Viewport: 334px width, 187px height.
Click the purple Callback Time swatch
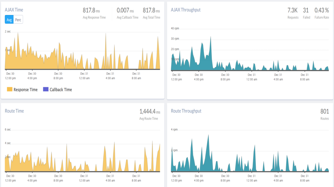pyautogui.click(x=45, y=89)
